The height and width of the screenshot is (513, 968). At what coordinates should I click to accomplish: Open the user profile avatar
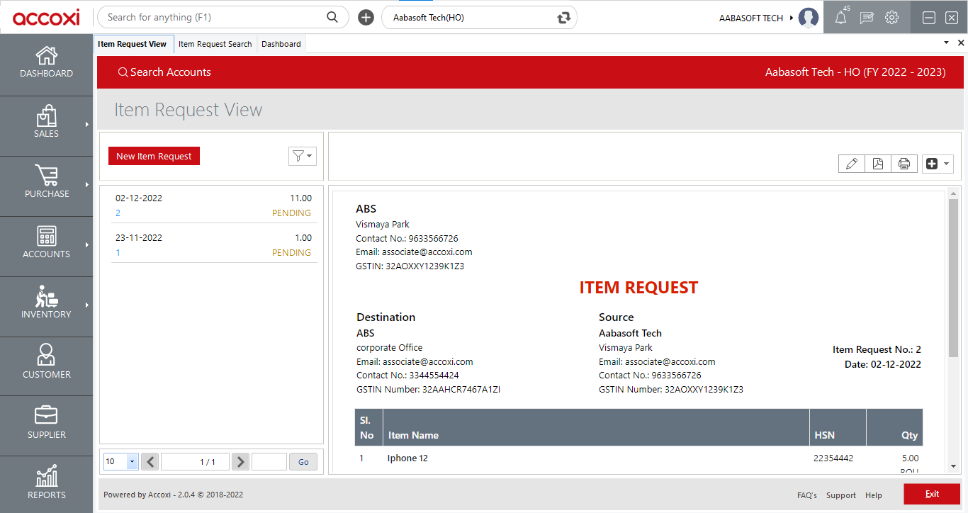(809, 18)
